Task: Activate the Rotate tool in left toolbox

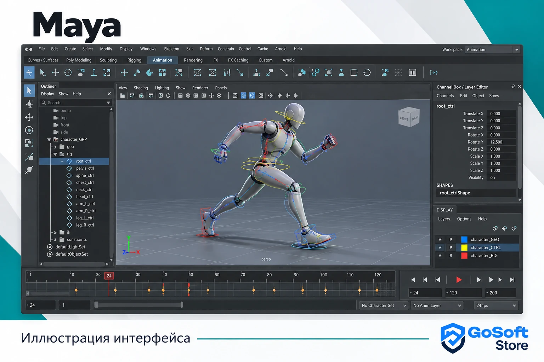Action: 29,130
